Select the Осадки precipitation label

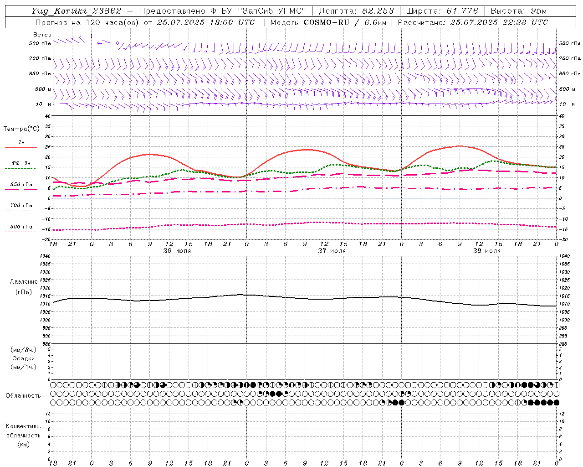coord(23,358)
